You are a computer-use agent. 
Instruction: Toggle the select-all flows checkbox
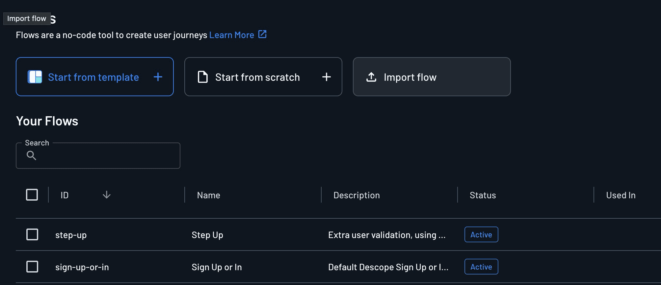coord(32,195)
